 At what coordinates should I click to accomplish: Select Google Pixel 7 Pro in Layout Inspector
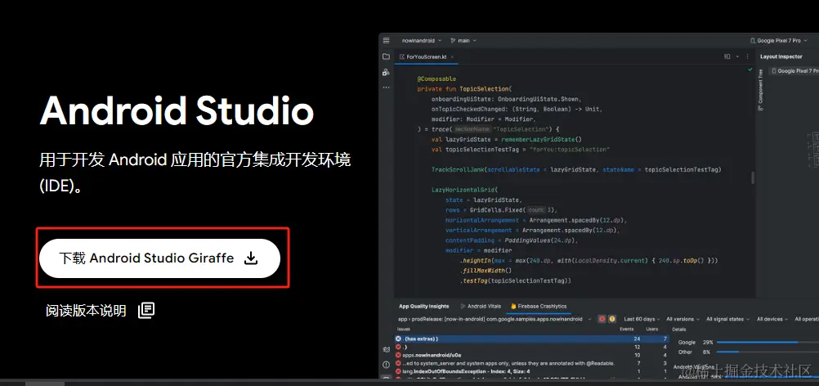[x=794, y=71]
